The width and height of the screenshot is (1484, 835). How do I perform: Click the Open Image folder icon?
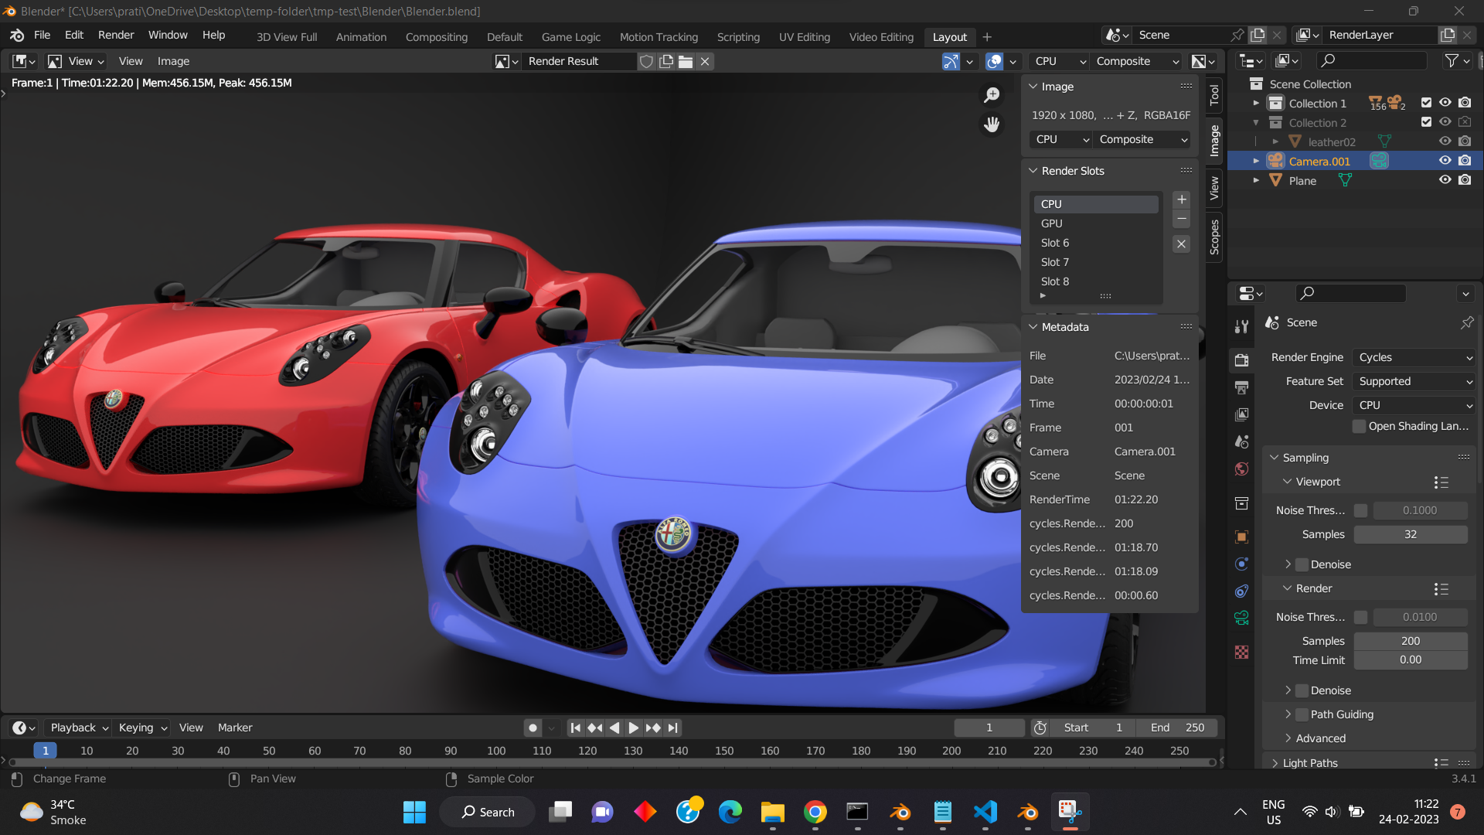point(685,61)
